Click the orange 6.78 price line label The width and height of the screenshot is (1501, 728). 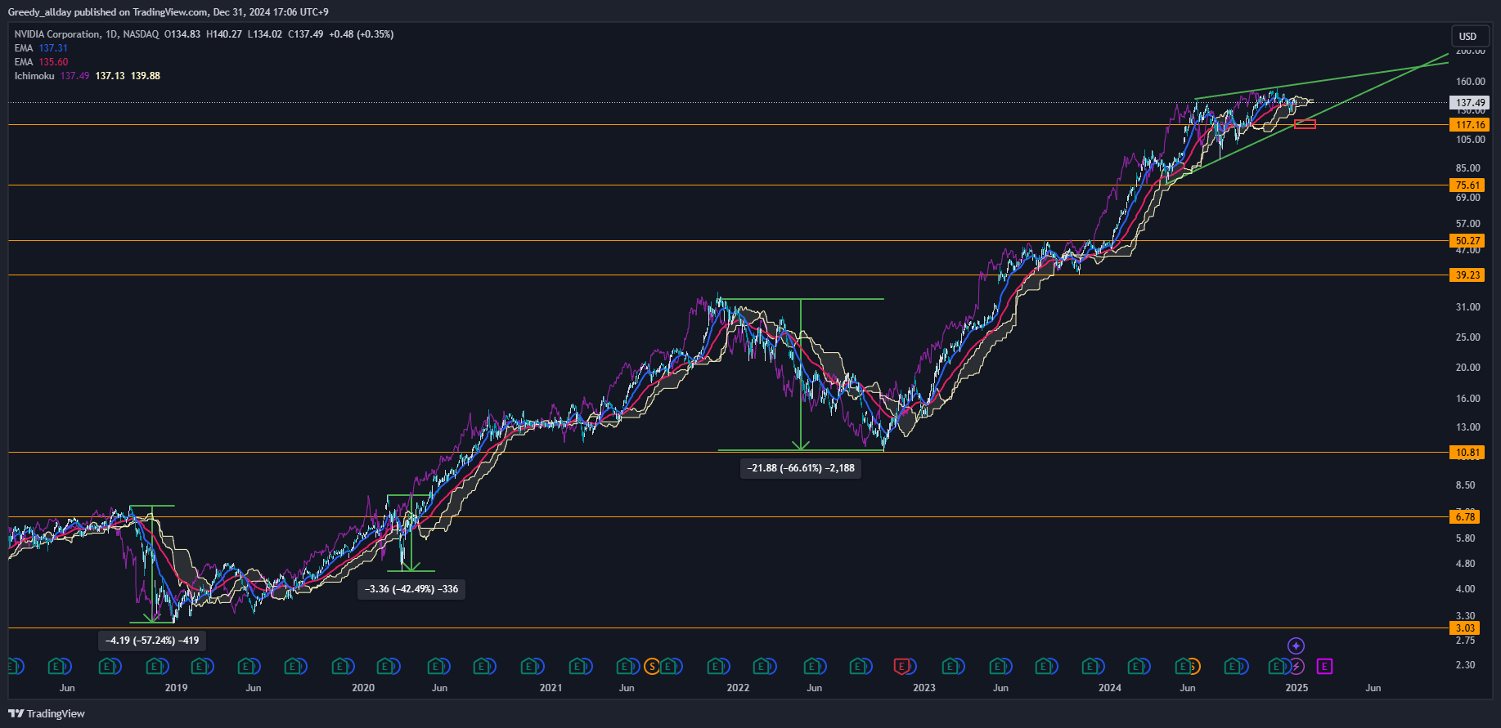pyautogui.click(x=1465, y=517)
